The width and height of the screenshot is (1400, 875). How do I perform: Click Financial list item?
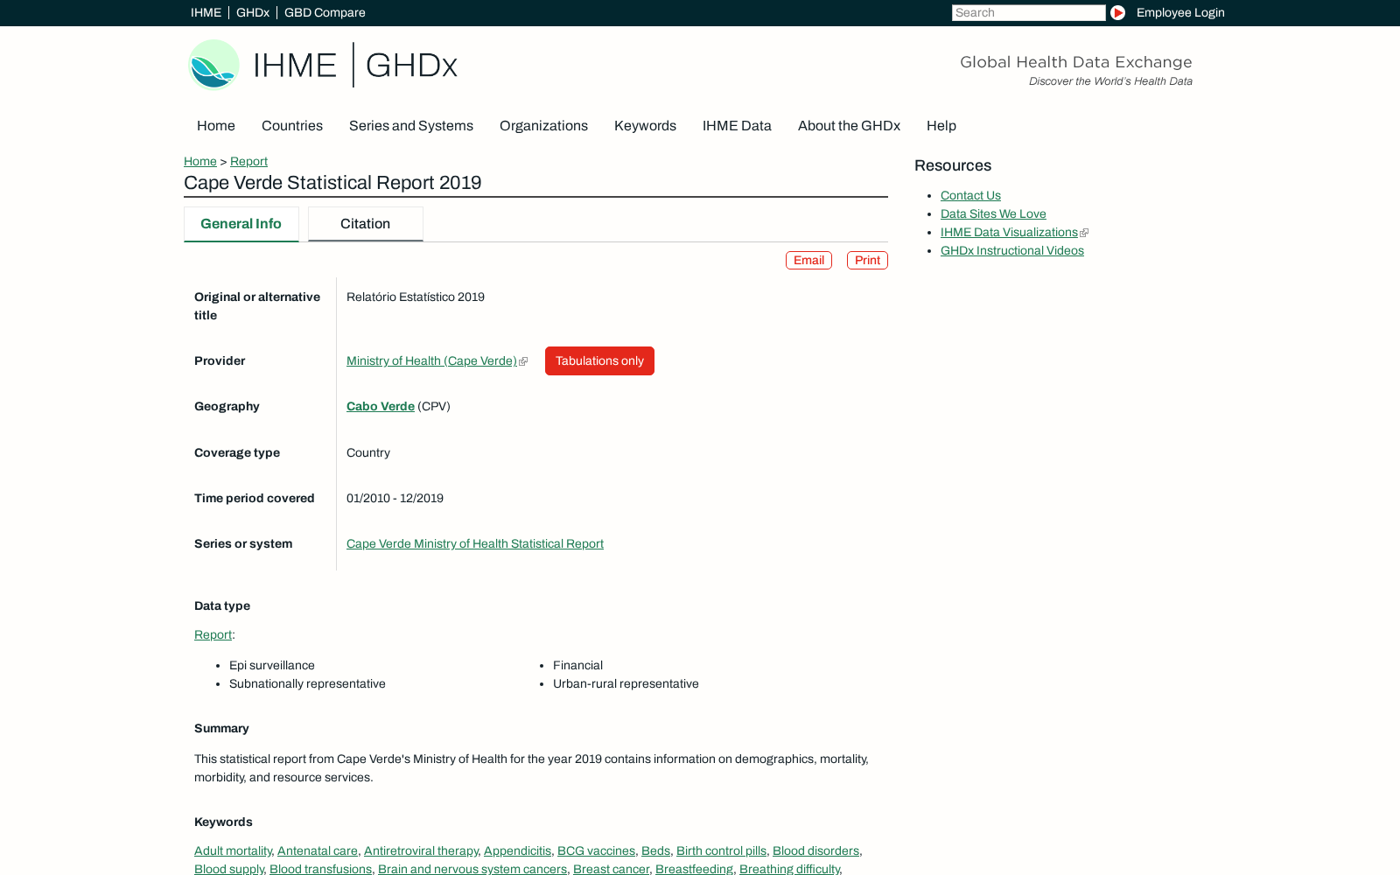pos(577,665)
